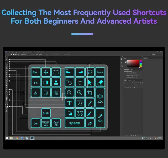The width and height of the screenshot is (168, 158).
Task: Open the Edit menu
Action: tap(13, 52)
